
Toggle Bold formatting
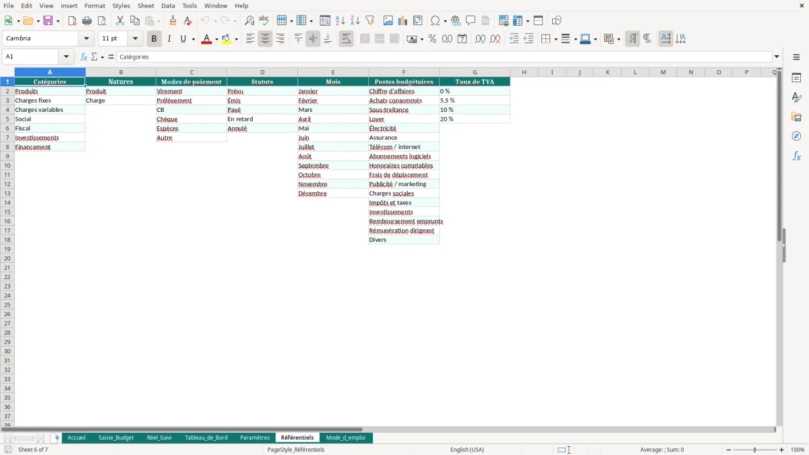154,39
